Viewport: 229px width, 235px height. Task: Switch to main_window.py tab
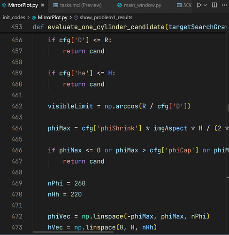tap(139, 5)
